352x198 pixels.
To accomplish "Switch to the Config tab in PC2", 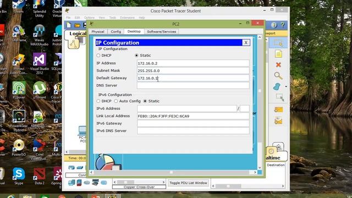I will click(x=116, y=32).
